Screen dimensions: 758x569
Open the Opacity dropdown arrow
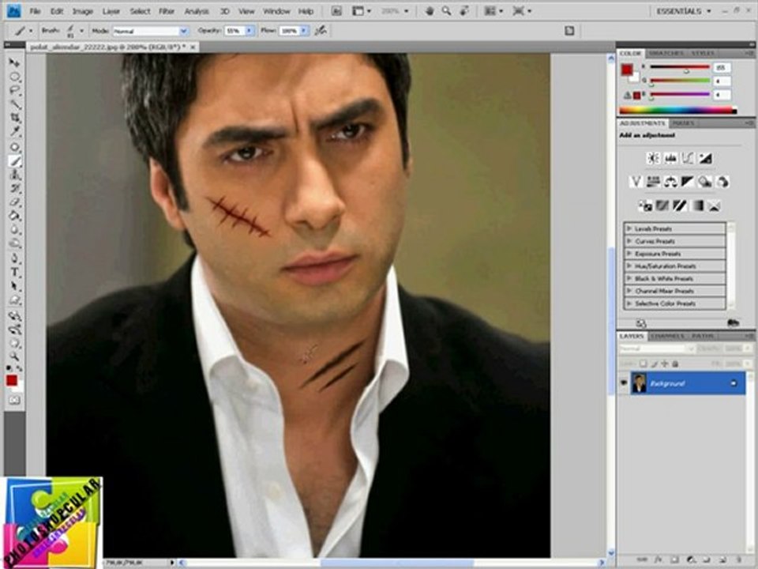(250, 30)
